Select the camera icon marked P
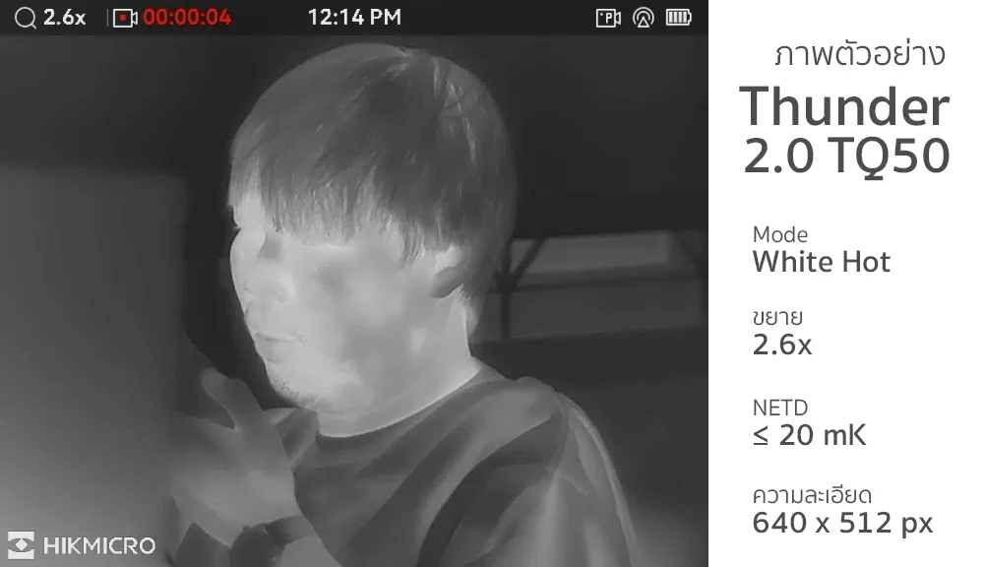984x567 pixels. pyautogui.click(x=608, y=18)
